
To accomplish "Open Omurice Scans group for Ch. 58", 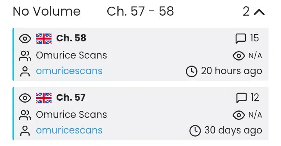I will (71, 55).
